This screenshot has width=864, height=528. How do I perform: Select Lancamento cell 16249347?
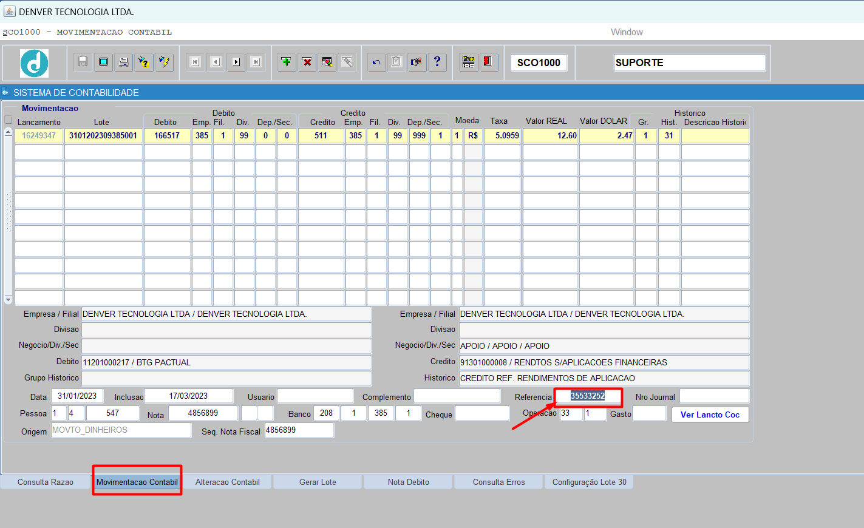39,136
